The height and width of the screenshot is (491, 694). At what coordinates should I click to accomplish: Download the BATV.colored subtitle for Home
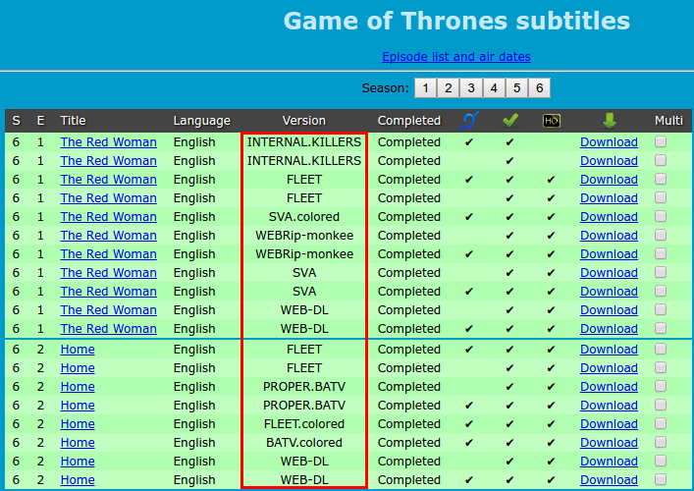pos(609,443)
